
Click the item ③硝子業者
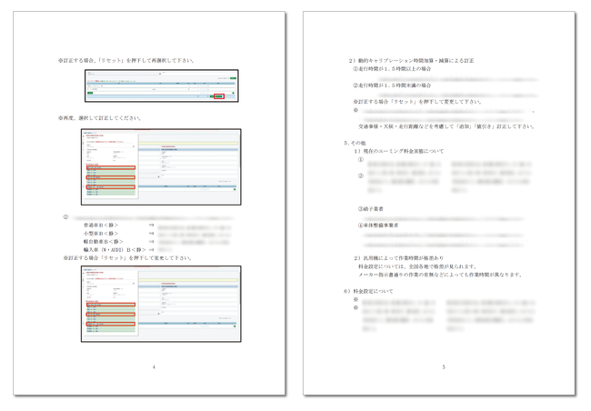coord(370,208)
